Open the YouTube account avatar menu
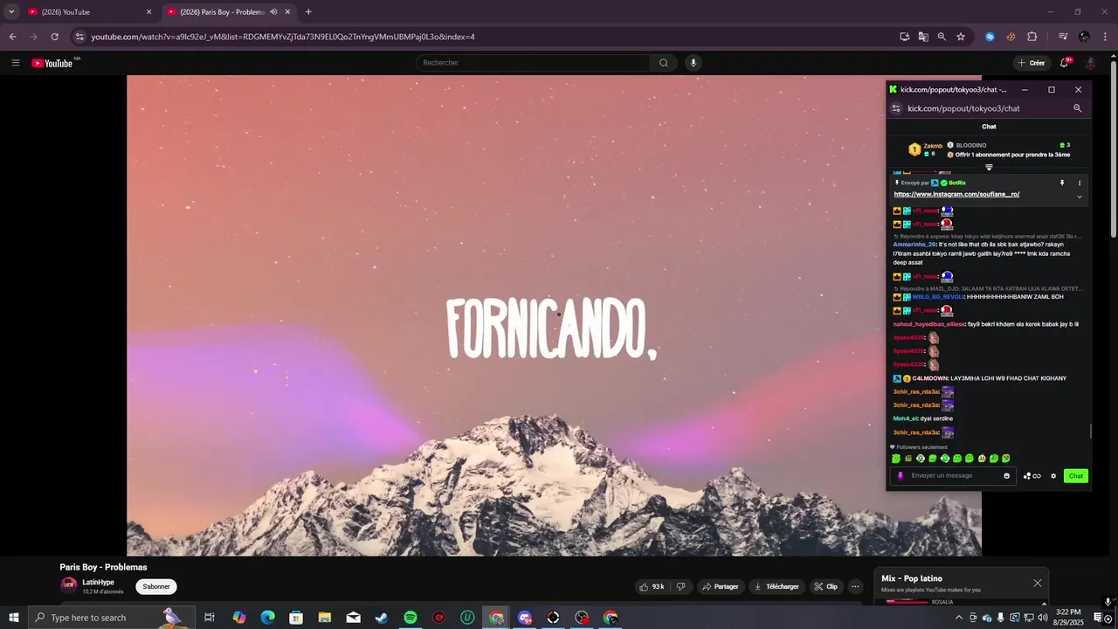This screenshot has width=1118, height=629. [1090, 63]
